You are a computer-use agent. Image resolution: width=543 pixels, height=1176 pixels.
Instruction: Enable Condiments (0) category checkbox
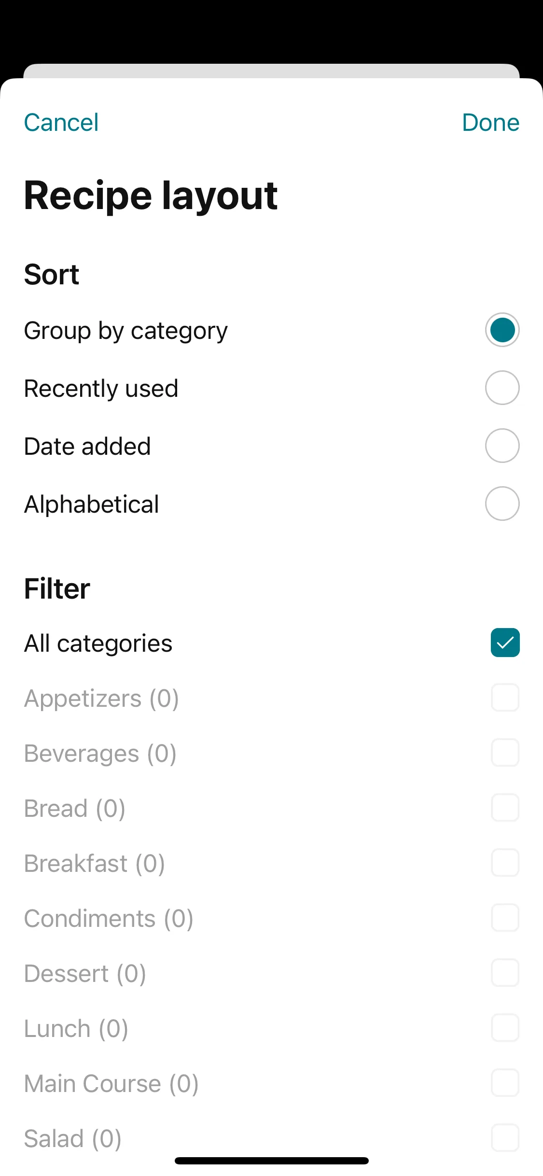point(505,918)
